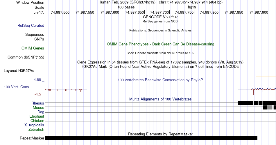Click the Sequences track label
276x145 pixels.
pos(35,34)
